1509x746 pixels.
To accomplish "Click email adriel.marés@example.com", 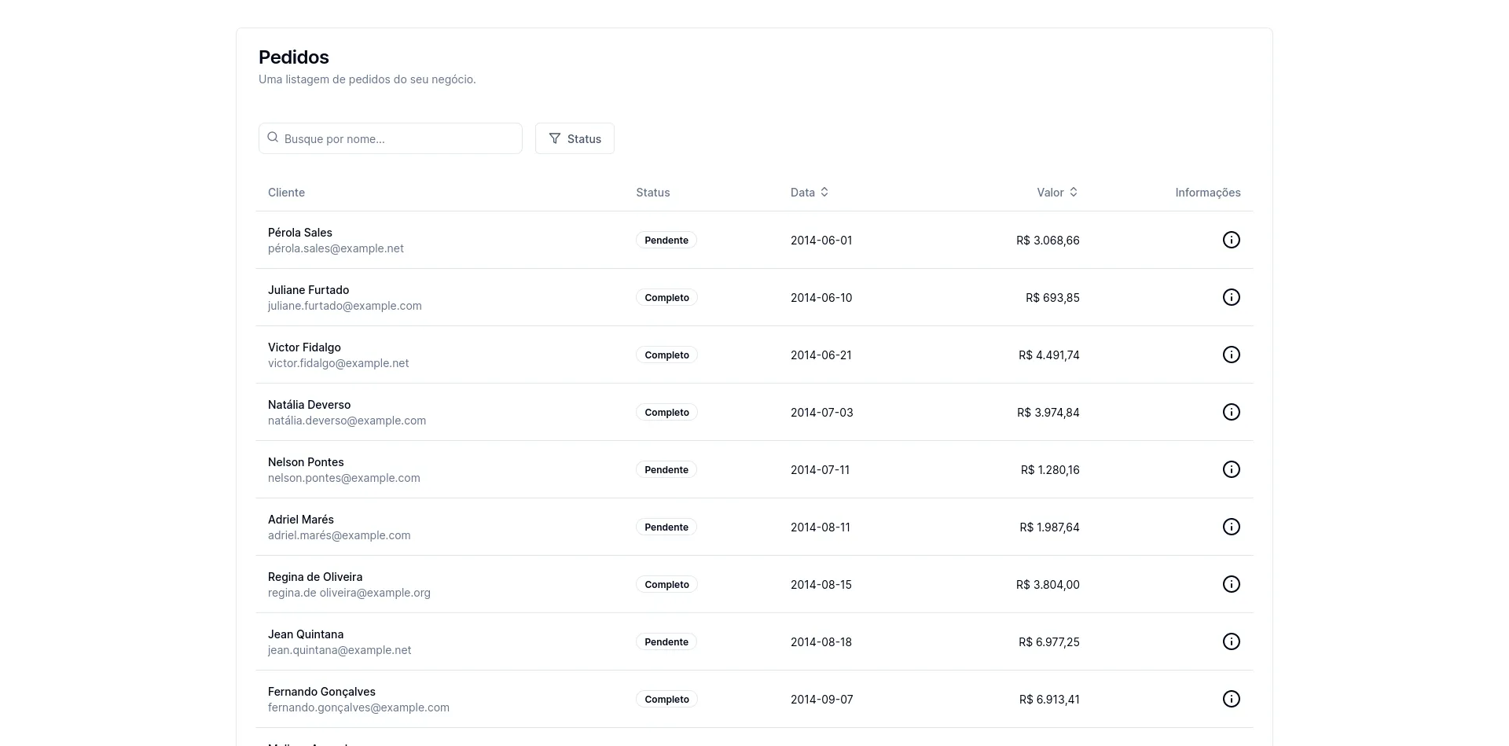I will tap(340, 535).
